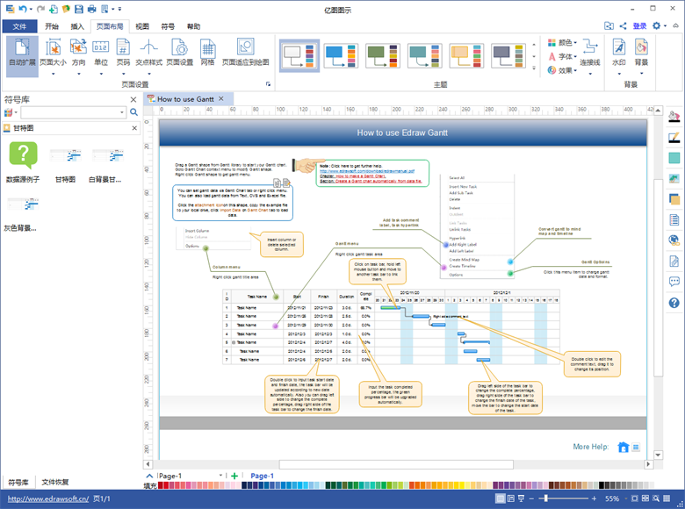Switch to the 插入 ribbon tab
Image resolution: width=685 pixels, height=509 pixels.
coord(77,26)
